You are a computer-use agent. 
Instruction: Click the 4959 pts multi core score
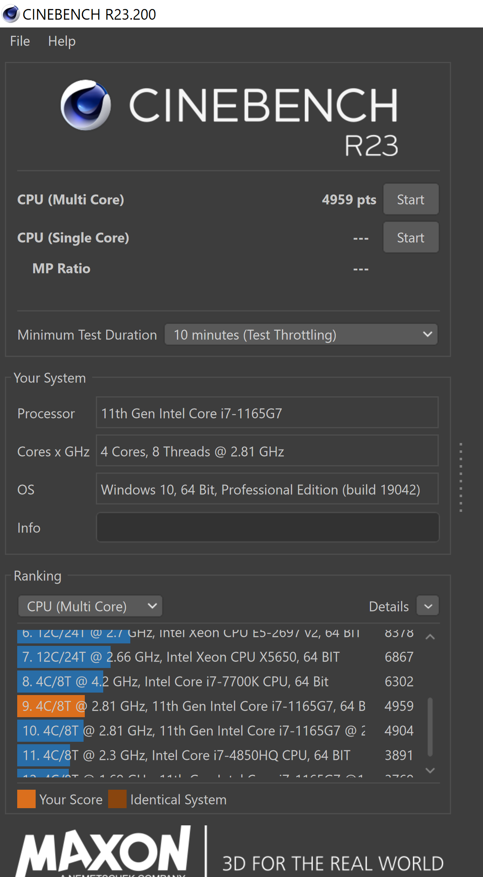(x=349, y=200)
